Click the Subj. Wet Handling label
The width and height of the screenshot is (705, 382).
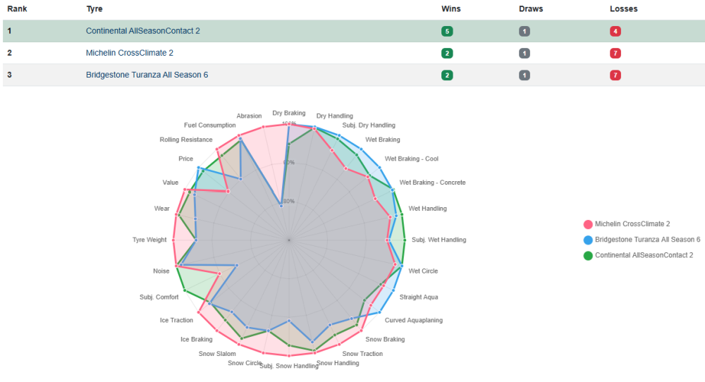[x=439, y=240]
